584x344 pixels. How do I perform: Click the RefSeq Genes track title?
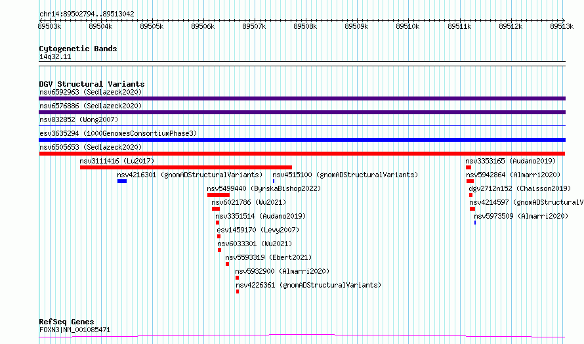(66, 322)
